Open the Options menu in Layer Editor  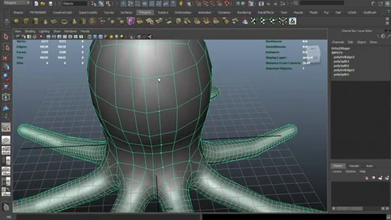pyautogui.click(x=350, y=172)
